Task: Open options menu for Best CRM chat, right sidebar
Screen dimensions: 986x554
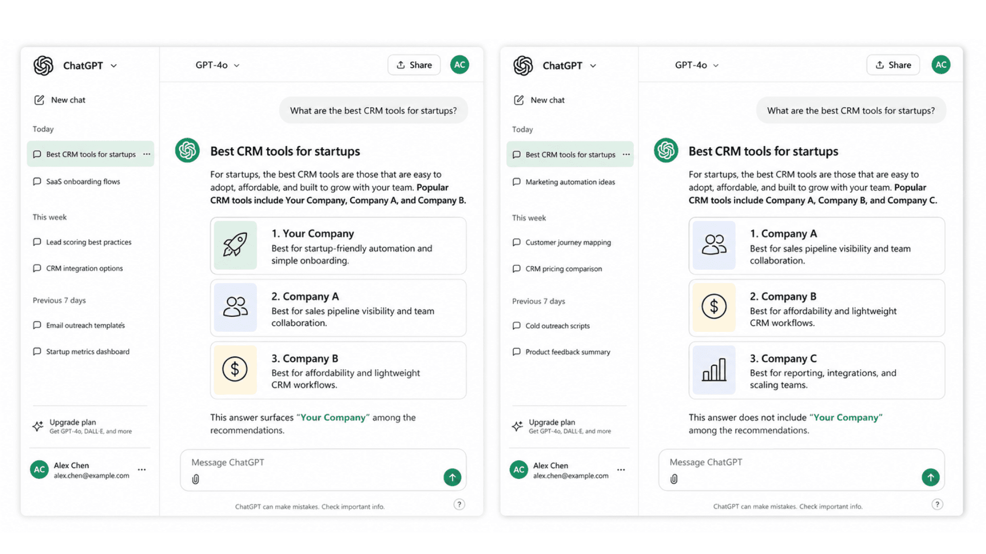Action: [626, 154]
